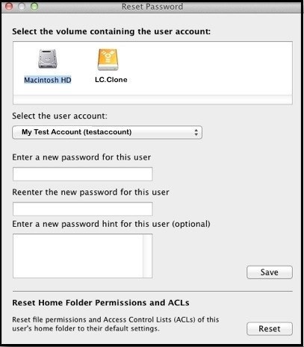Click the Save button
Viewport: 304px width, 347px height.
(270, 272)
